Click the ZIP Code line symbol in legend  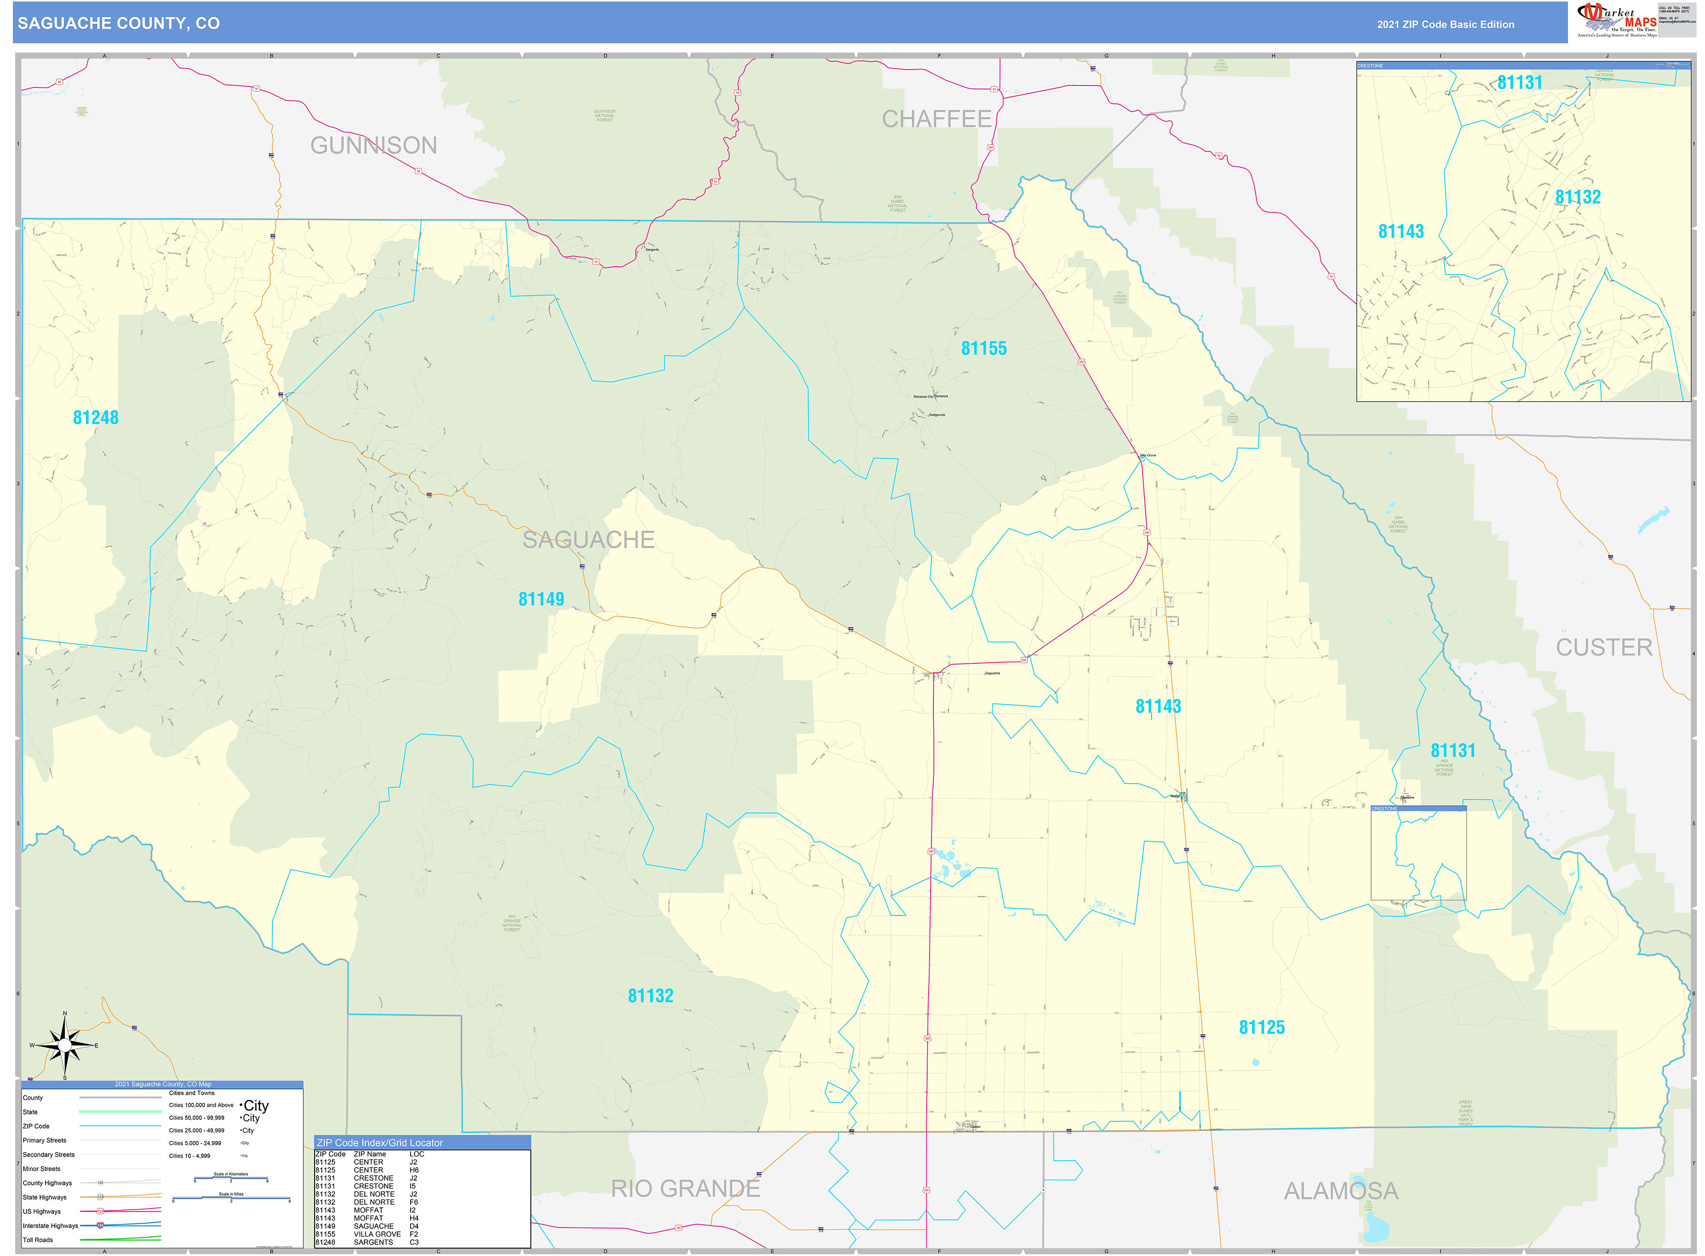pos(121,1126)
